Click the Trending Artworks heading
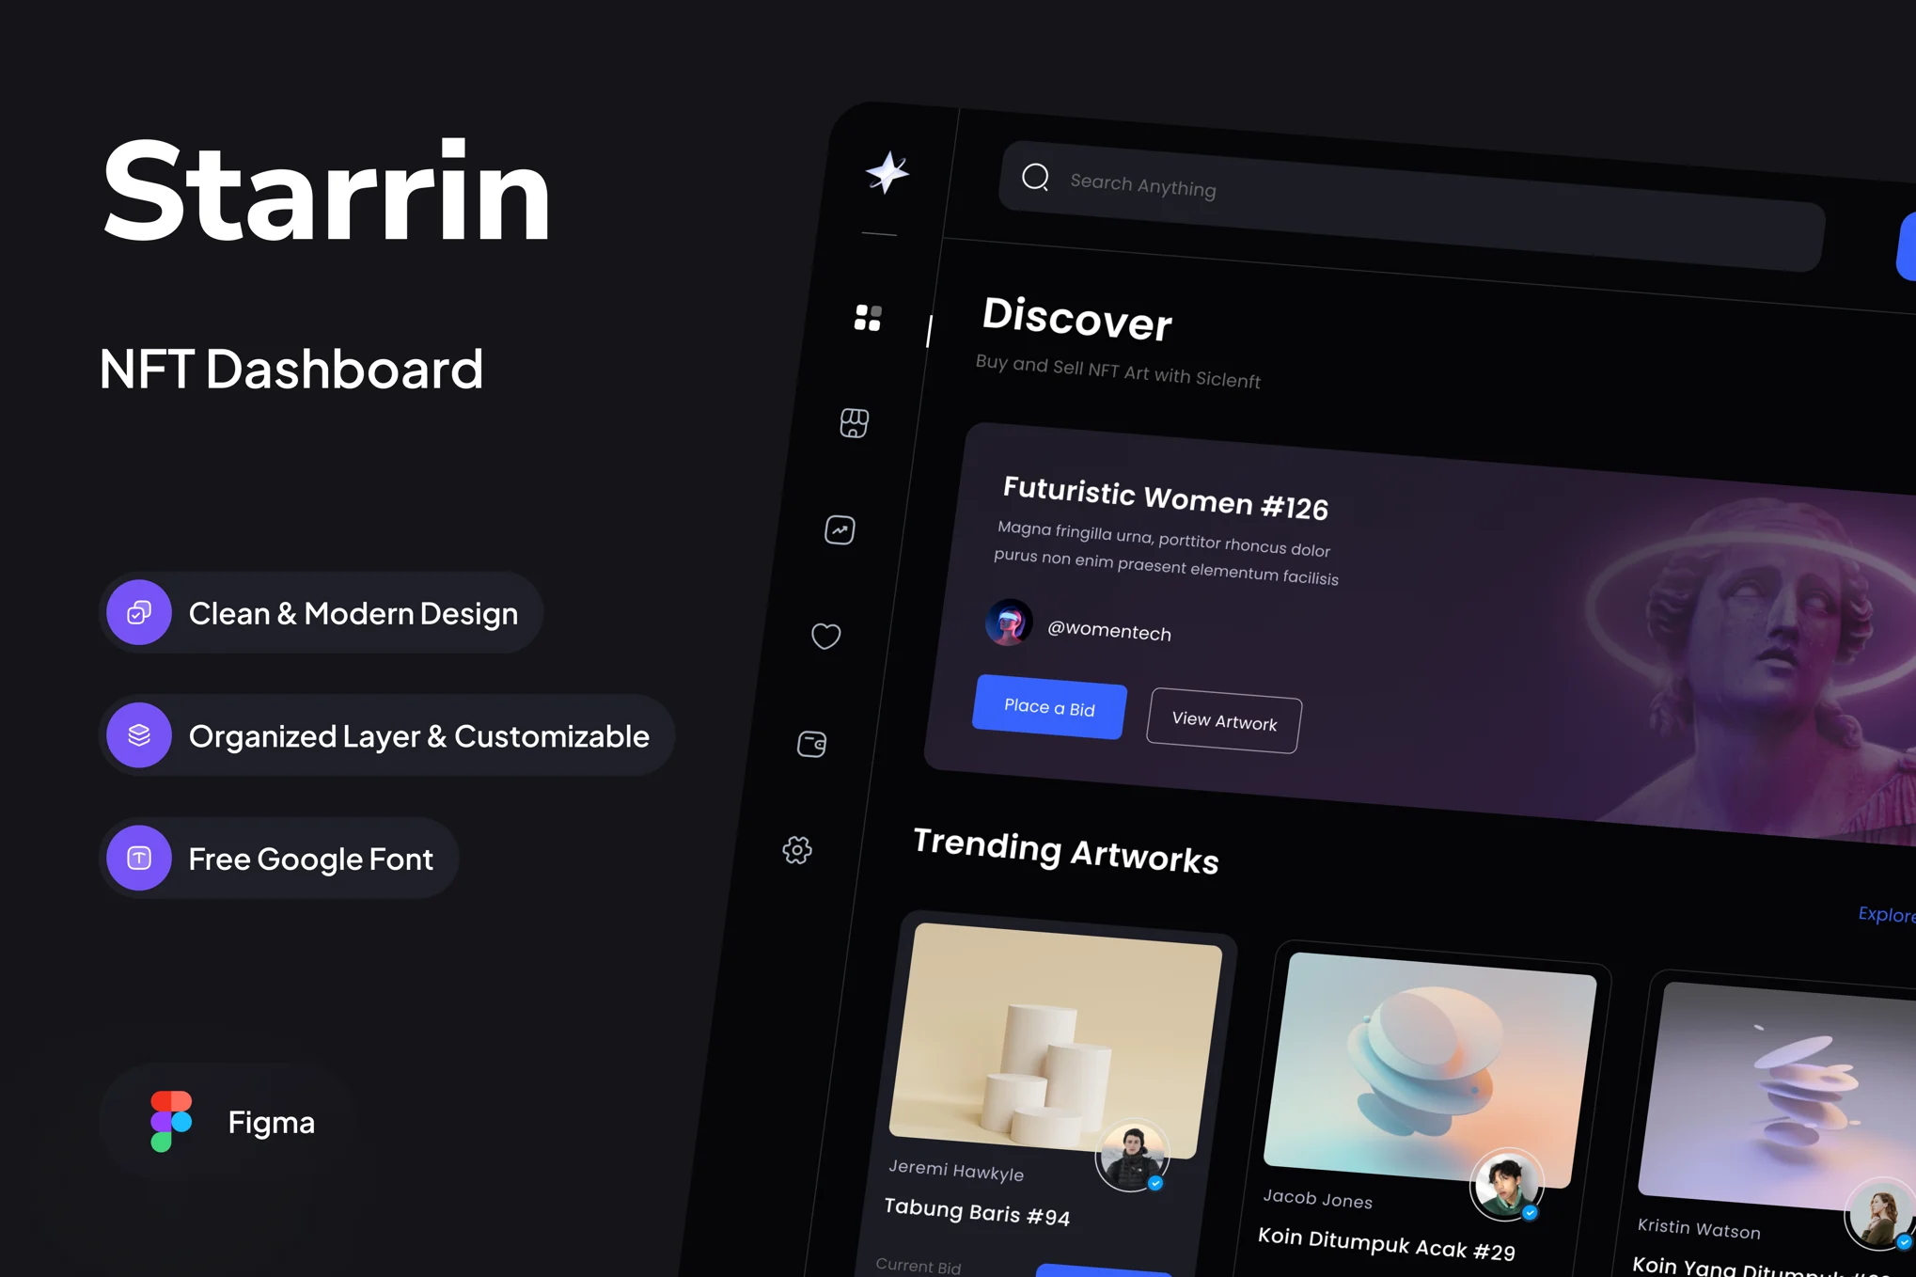The height and width of the screenshot is (1277, 1916). [x=1065, y=851]
